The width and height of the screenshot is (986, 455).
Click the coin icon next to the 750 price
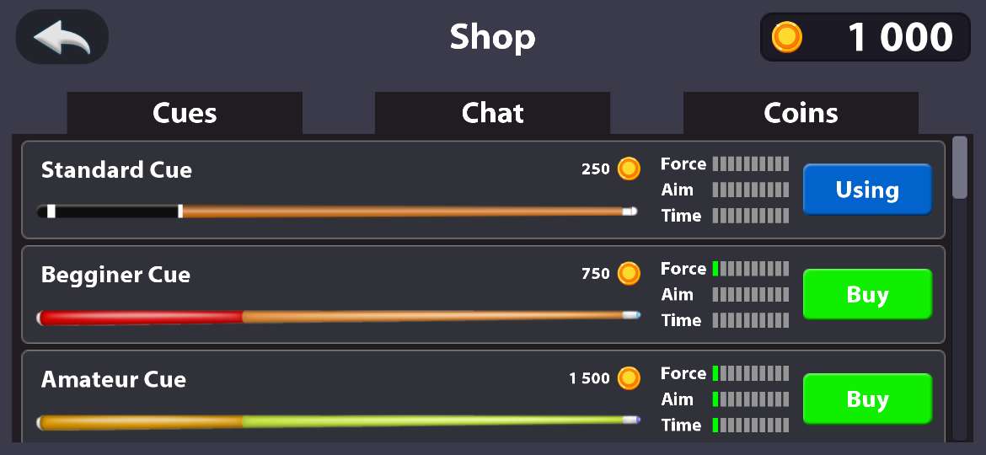point(629,273)
